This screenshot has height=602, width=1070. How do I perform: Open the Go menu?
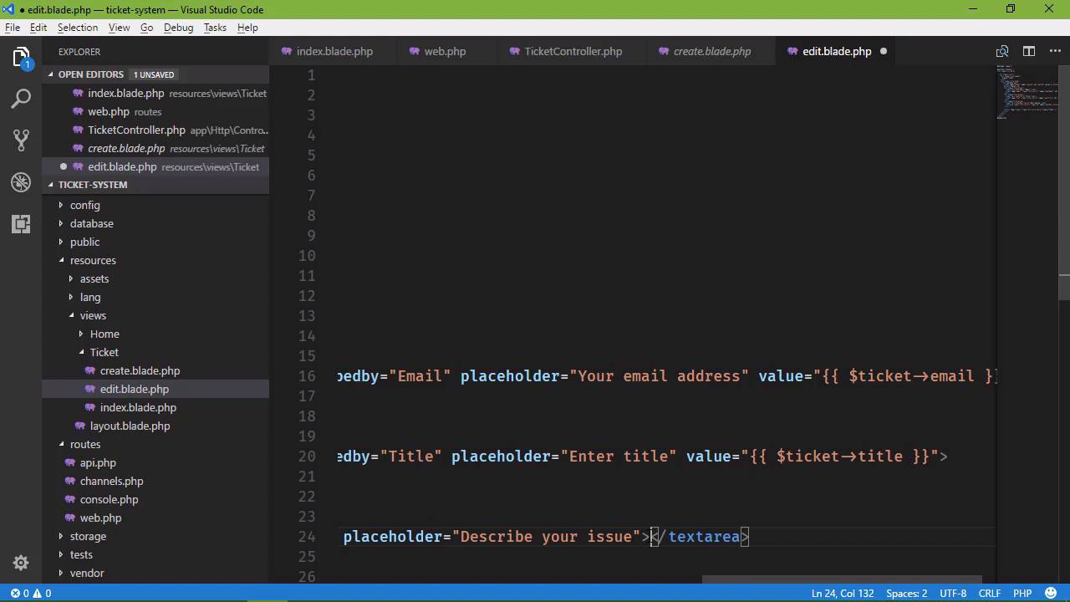tap(146, 28)
